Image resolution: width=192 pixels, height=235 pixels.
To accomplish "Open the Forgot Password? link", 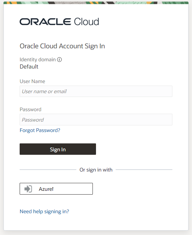I will [40, 130].
